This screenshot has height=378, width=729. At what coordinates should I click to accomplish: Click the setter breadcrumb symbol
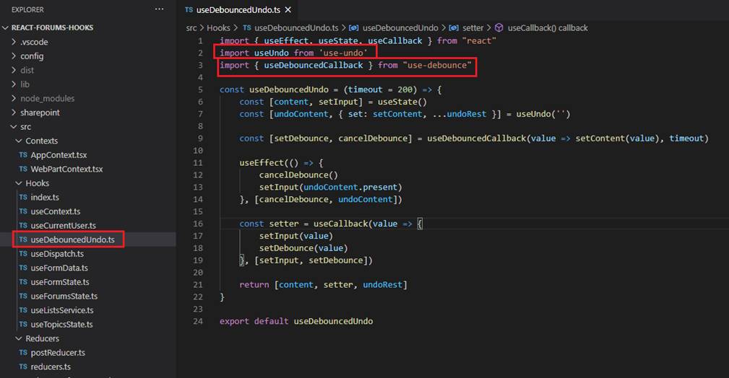(x=473, y=27)
